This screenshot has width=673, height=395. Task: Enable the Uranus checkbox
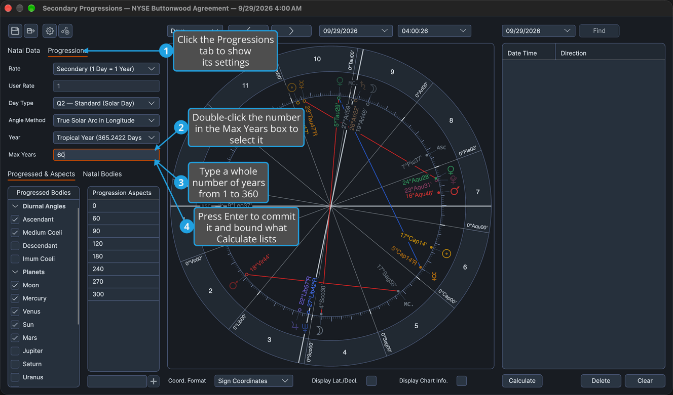tap(15, 377)
